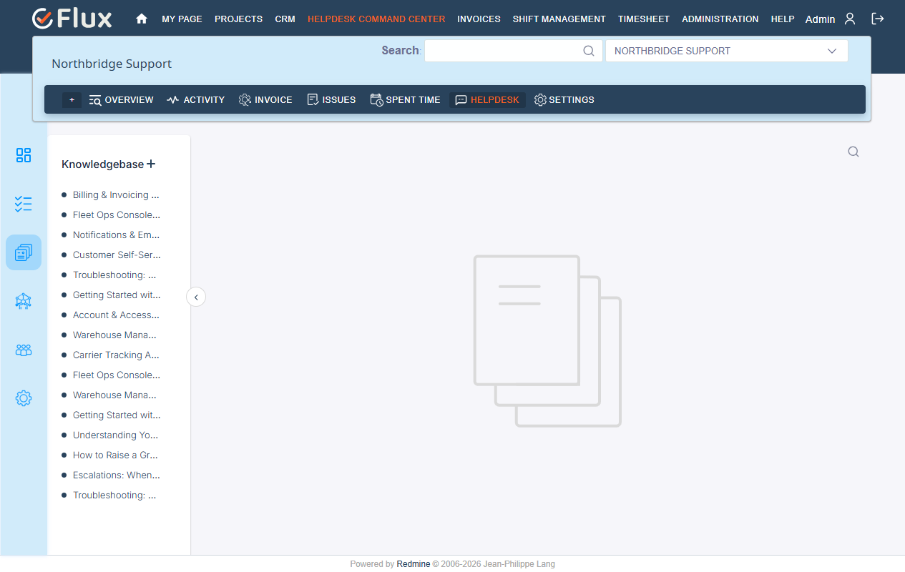The width and height of the screenshot is (905, 572).
Task: Collapse the knowledgebase panel with arrow
Action: coord(196,297)
